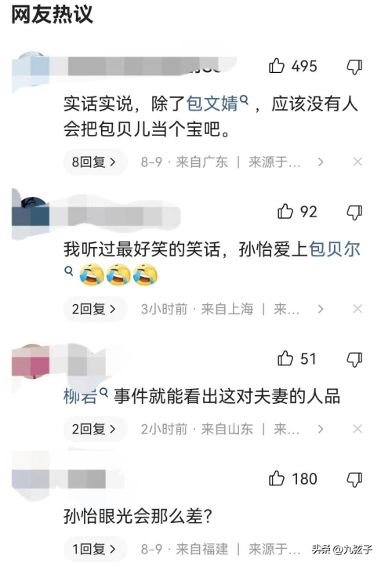This screenshot has width=381, height=563.
Task: Like the 柳岩 事件 comment
Action: pos(285,358)
